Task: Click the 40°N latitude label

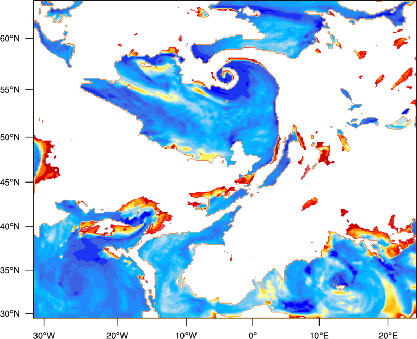Action: pyautogui.click(x=10, y=226)
